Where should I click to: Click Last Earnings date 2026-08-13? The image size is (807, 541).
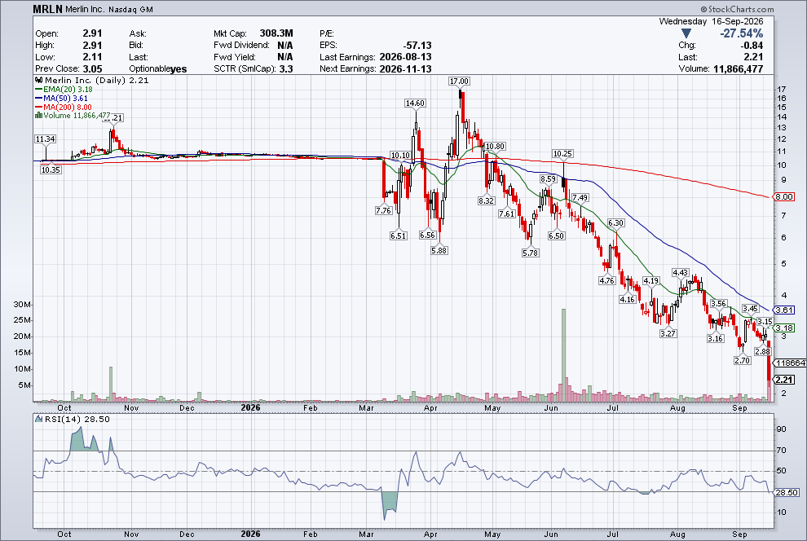point(405,57)
